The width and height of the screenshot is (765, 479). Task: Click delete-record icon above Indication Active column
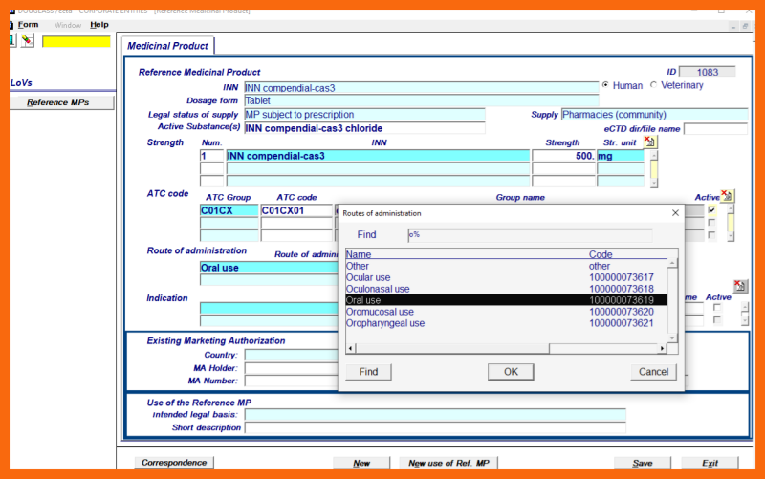click(x=740, y=286)
